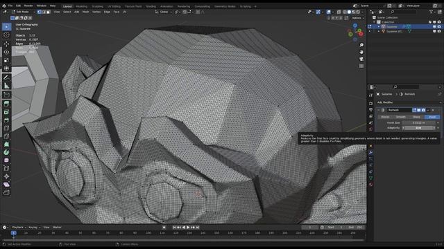Viewport: 444px width, 249px height.
Task: Switch to rendered viewport shading
Action: (x=358, y=12)
